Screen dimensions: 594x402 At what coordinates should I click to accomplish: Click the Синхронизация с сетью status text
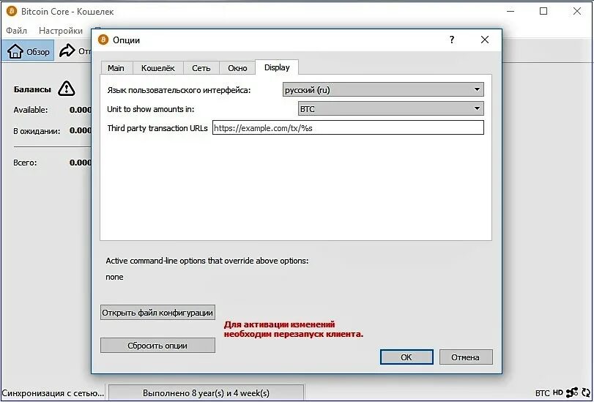(53, 393)
